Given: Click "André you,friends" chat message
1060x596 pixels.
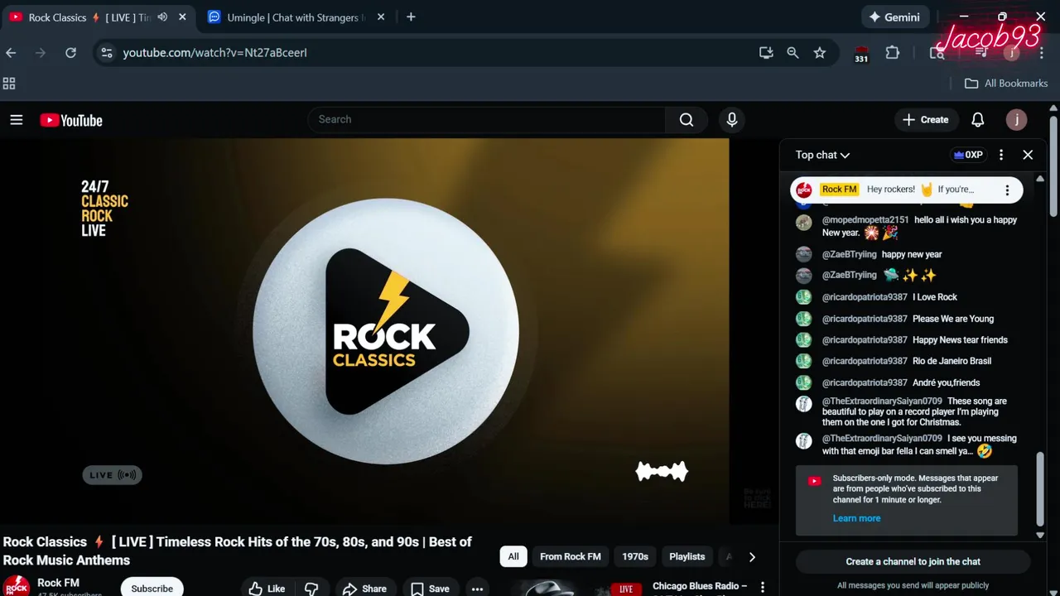Looking at the screenshot, I should [946, 382].
